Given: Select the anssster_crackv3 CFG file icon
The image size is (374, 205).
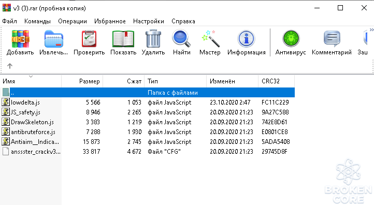Looking at the screenshot, I should [6, 151].
